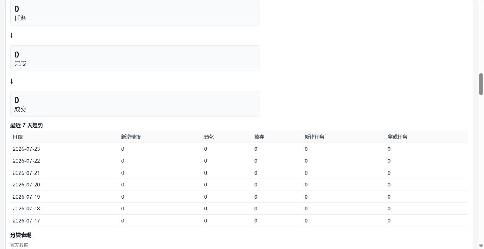Viewport: 484px width, 249px height.
Task: Click the 任务 funnel card
Action: tap(135, 13)
